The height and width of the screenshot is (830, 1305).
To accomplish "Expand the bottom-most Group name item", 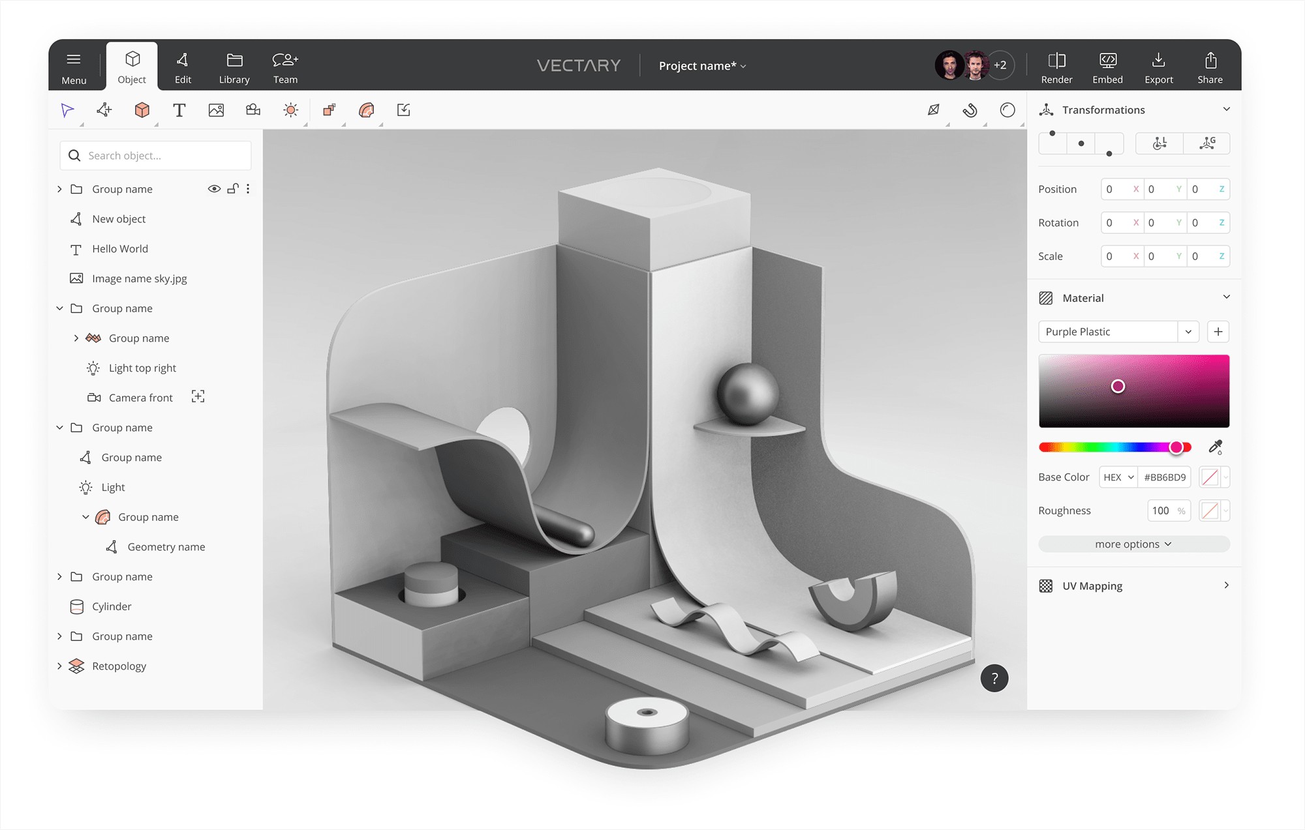I will 61,636.
